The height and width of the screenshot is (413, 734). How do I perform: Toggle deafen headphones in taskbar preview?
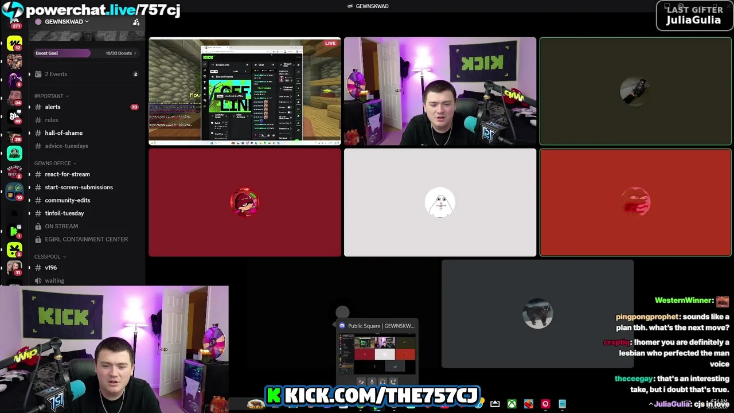(382, 381)
